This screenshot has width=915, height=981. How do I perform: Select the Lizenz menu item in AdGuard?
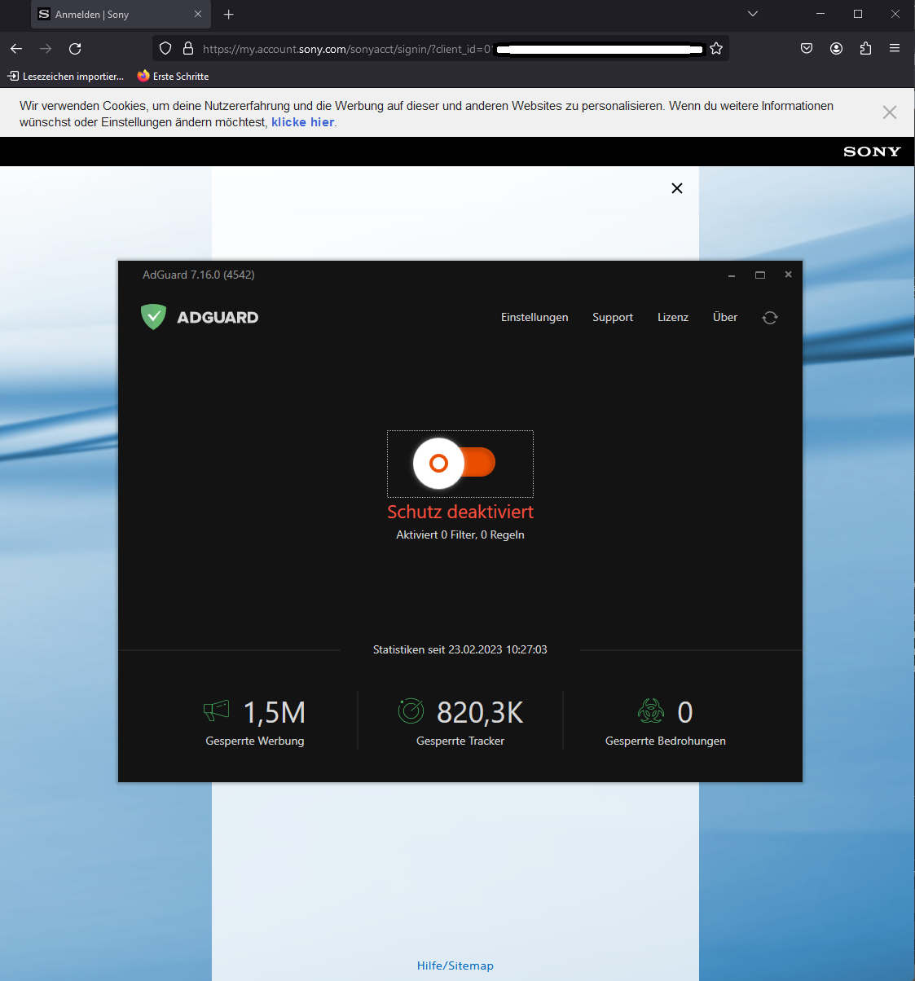click(672, 317)
